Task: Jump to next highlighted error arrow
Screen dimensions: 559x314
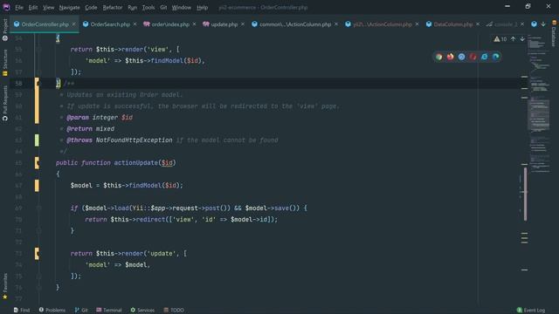Action: pos(522,39)
